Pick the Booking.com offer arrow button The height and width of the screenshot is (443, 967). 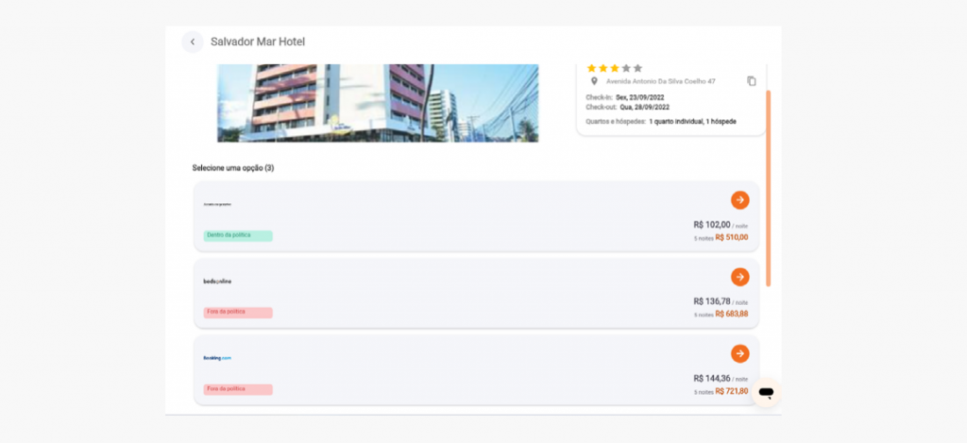point(739,353)
